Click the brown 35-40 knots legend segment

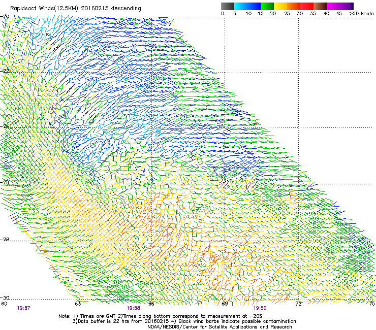click(320, 6)
